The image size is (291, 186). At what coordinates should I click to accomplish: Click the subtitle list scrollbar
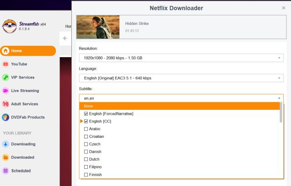tap(281, 113)
